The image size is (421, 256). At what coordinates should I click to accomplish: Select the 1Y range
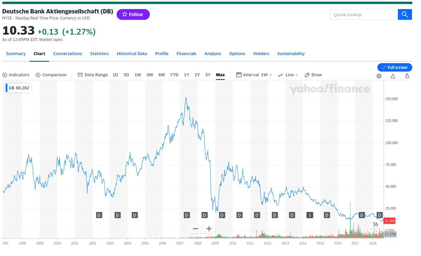[186, 75]
